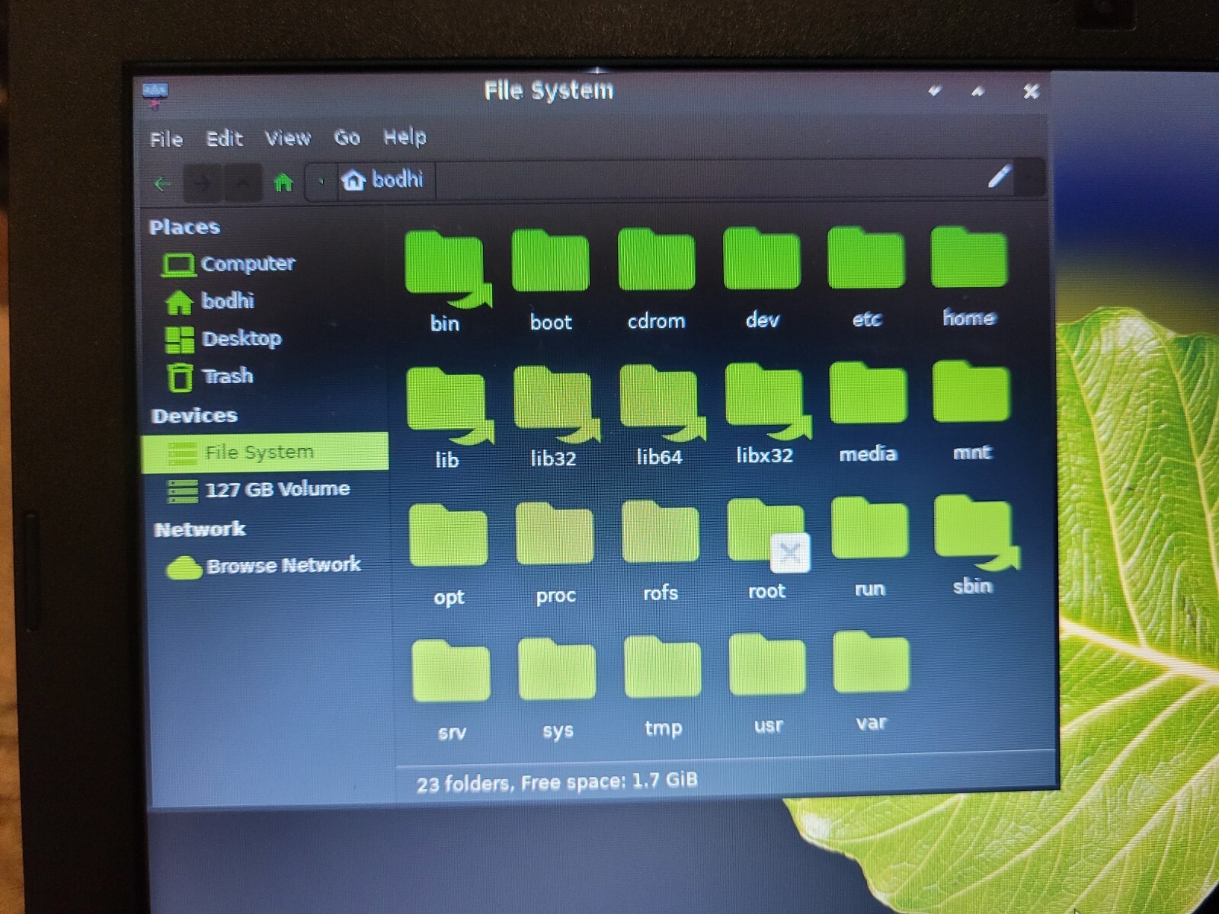The height and width of the screenshot is (914, 1219).
Task: Maximize the File System window
Action: [x=977, y=92]
